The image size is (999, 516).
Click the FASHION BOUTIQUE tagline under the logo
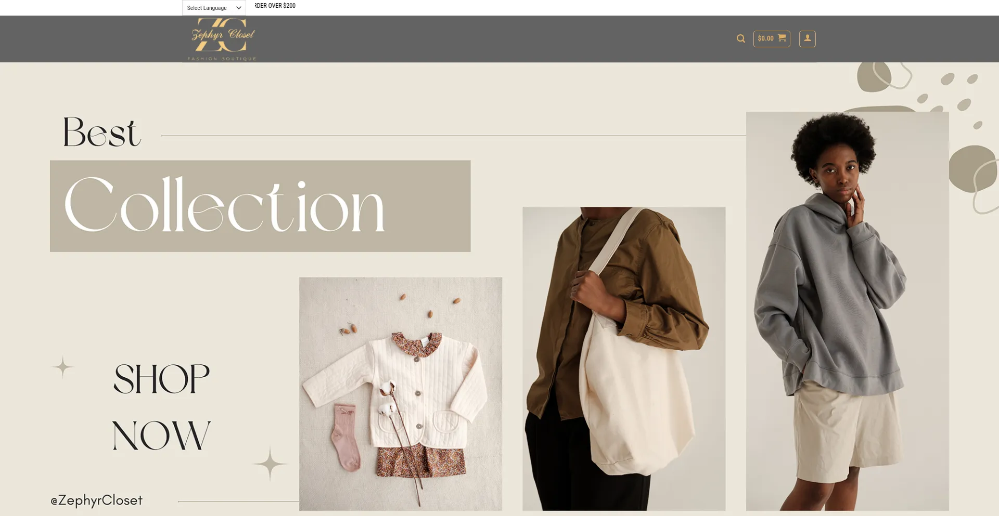click(222, 59)
